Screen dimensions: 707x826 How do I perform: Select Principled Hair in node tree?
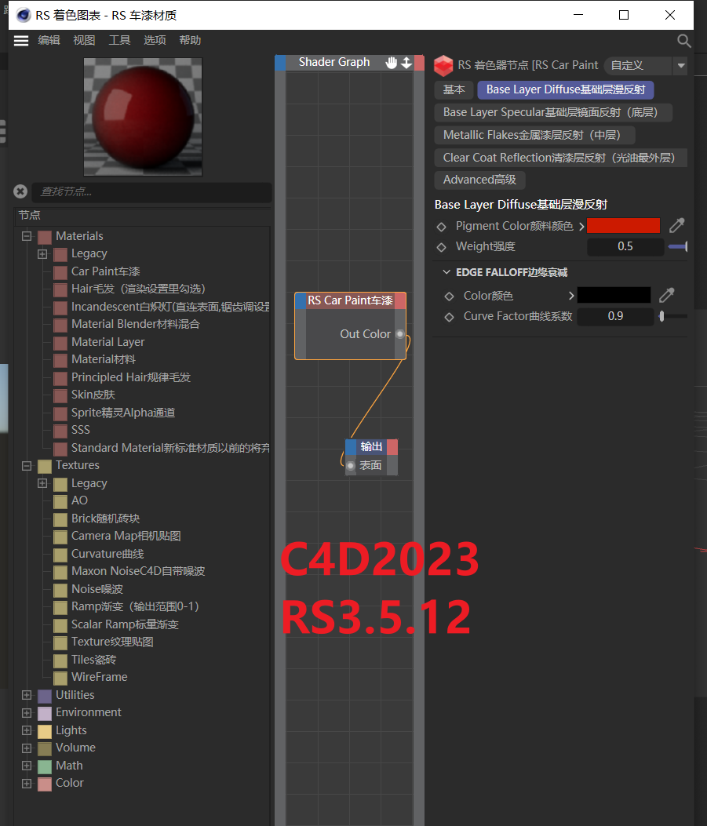point(131,377)
